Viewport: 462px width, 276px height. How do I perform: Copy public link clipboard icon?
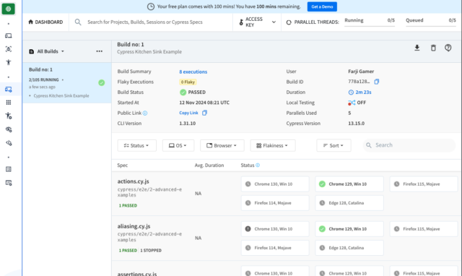(204, 113)
